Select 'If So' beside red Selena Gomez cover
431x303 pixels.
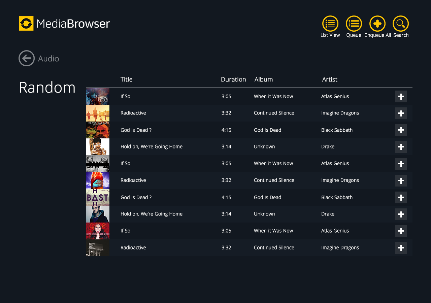point(126,231)
